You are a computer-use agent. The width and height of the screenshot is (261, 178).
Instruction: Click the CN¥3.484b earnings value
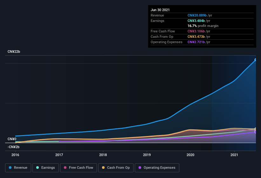pyautogui.click(x=196, y=21)
